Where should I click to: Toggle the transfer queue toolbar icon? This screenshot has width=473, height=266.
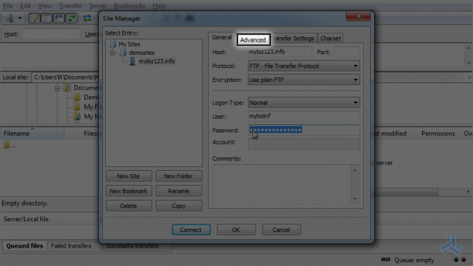coord(71,18)
